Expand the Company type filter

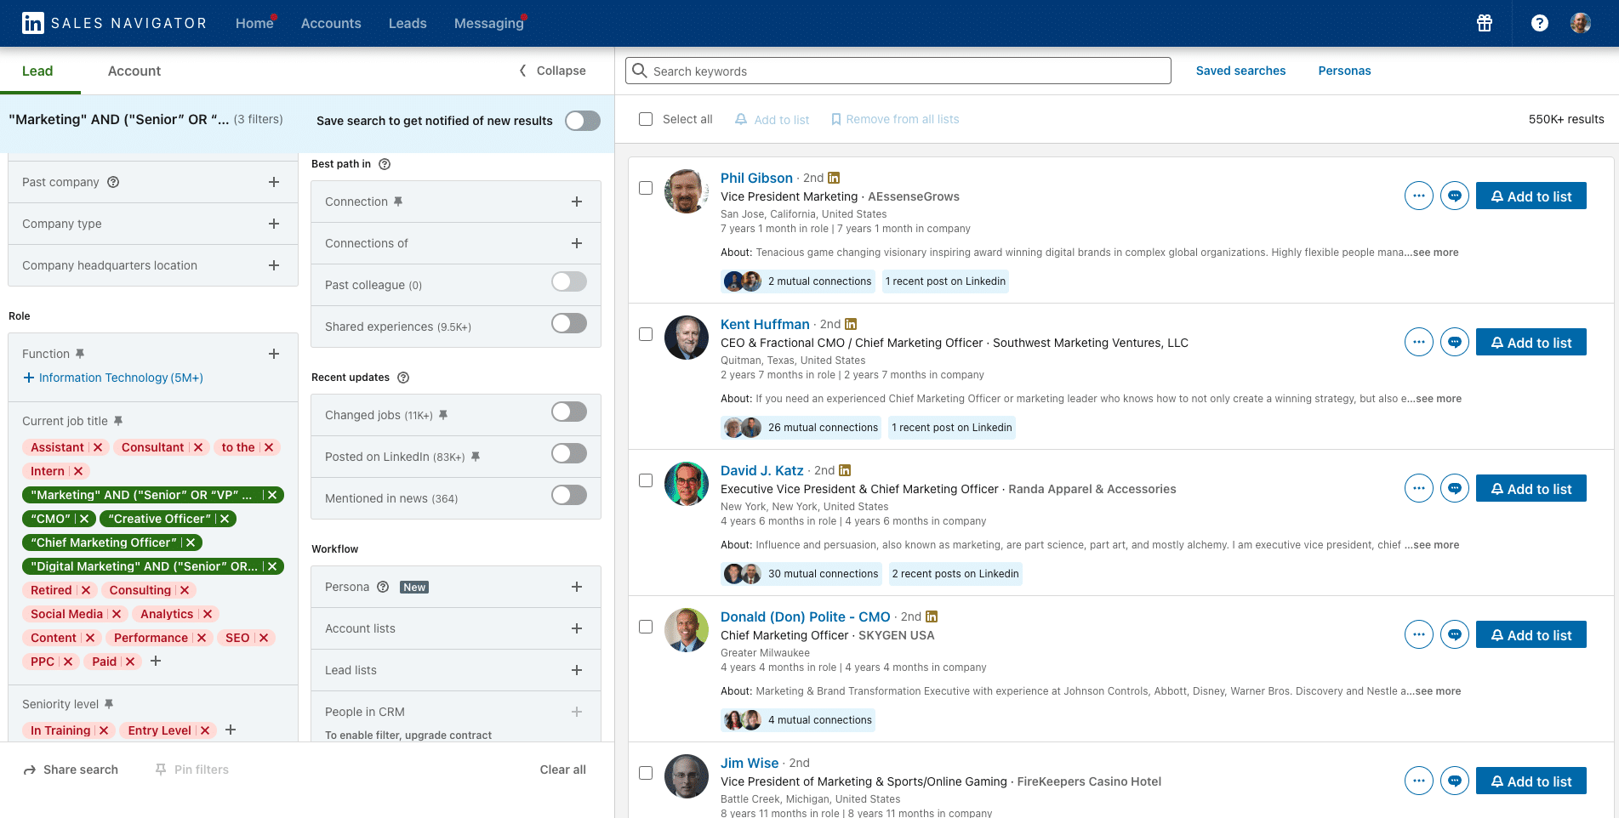click(x=274, y=224)
